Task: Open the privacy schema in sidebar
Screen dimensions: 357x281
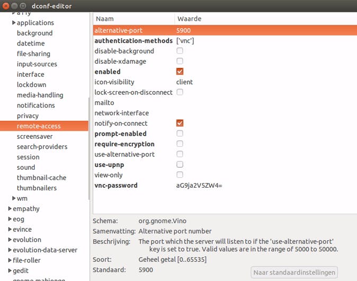Action: (28, 116)
